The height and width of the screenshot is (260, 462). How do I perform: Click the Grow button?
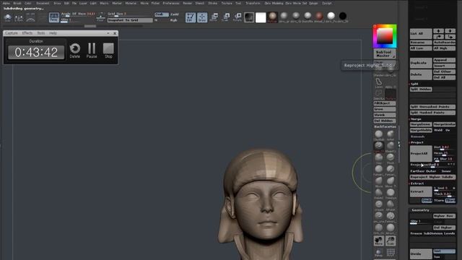pos(385,109)
